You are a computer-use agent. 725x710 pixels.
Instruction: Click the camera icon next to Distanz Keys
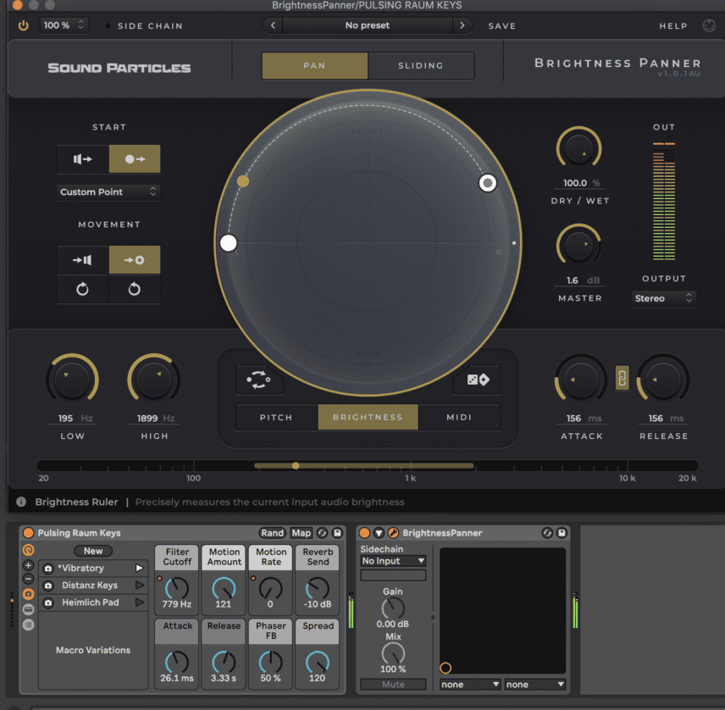(48, 585)
